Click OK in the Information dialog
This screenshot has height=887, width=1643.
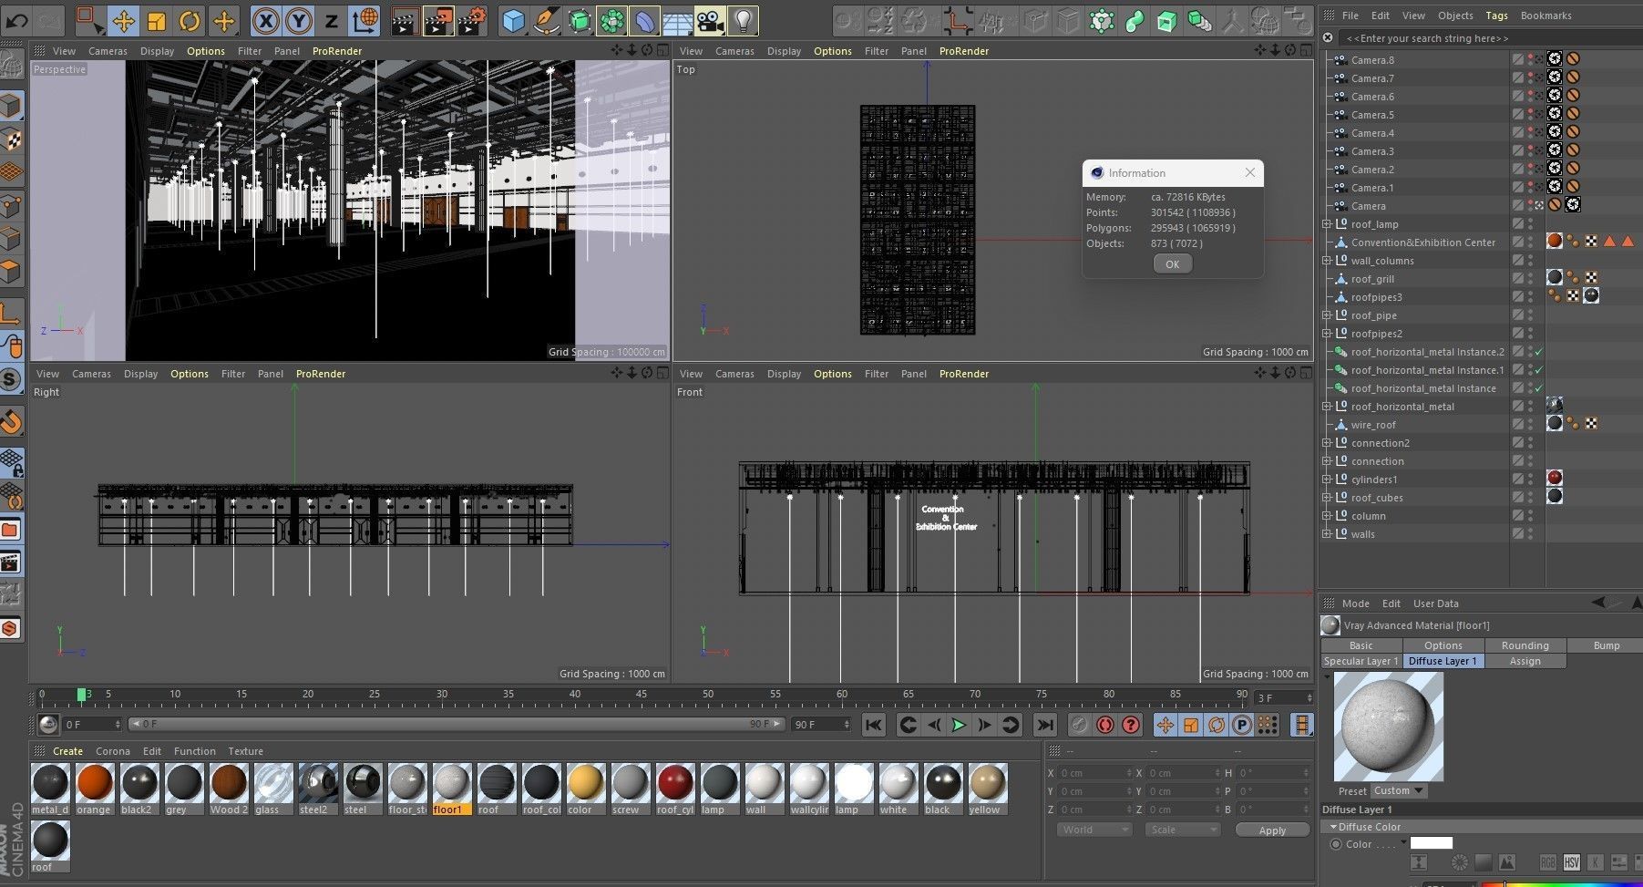[1172, 264]
